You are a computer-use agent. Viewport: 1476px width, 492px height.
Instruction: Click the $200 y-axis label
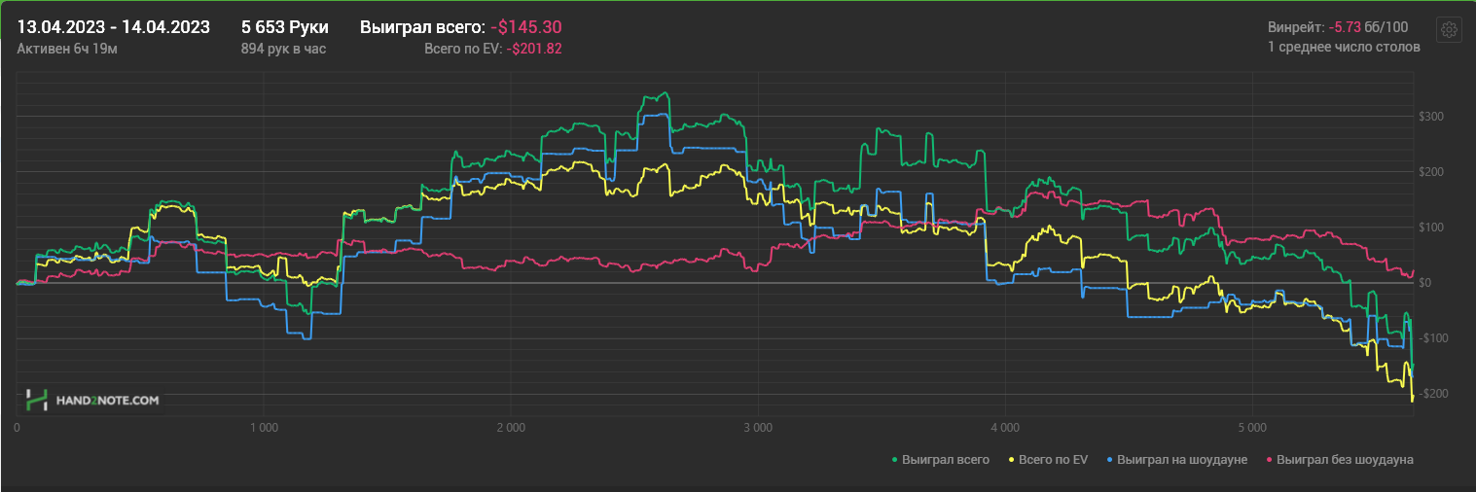[x=1430, y=172]
